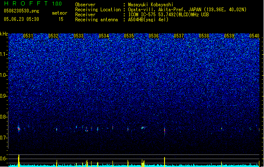
Task: Select the 0.9 kHz axis label
Action: (x=3, y=96)
